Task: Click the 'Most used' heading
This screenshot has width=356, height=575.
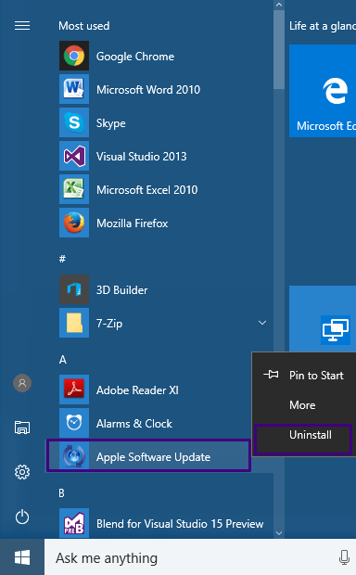Action: (84, 26)
